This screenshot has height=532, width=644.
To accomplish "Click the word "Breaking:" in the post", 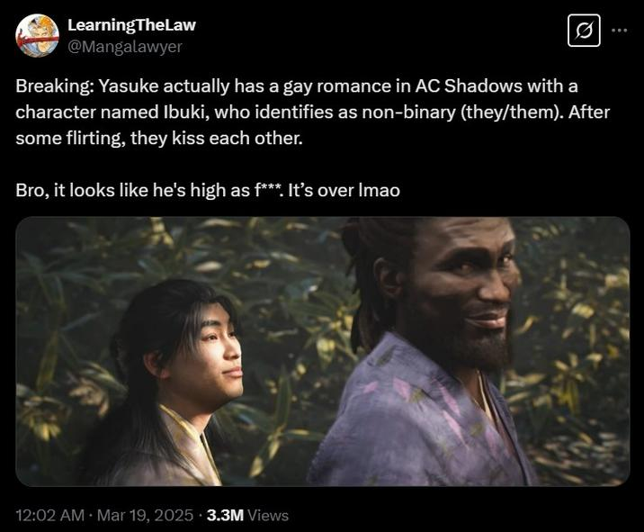I will (55, 86).
